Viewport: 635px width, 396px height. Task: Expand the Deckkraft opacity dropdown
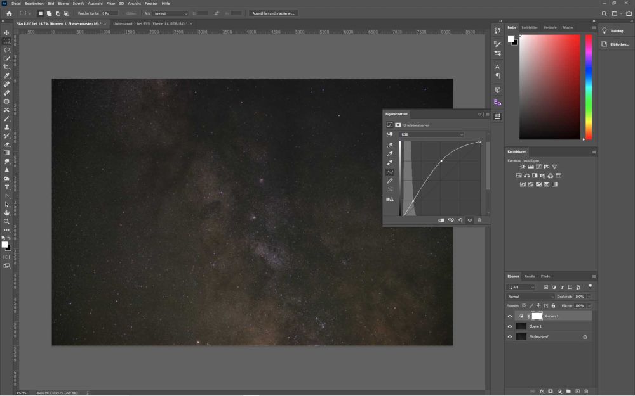point(588,297)
